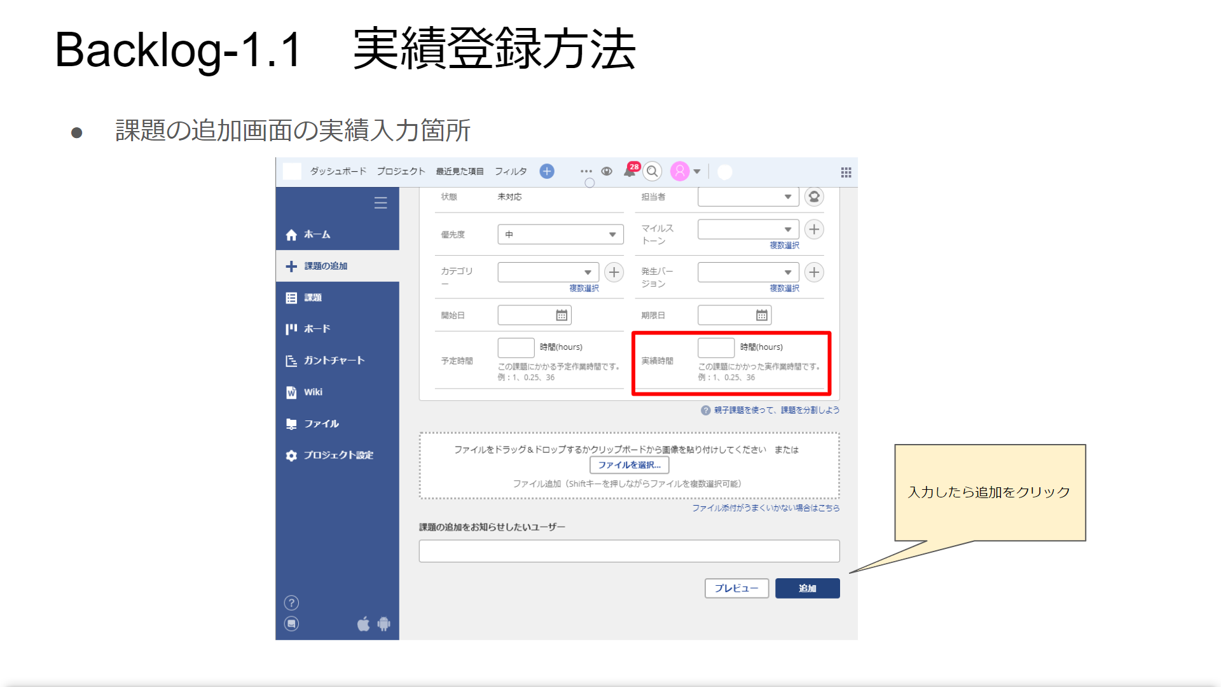
Task: Collapse sidebar with the hamburger icon
Action: click(380, 203)
